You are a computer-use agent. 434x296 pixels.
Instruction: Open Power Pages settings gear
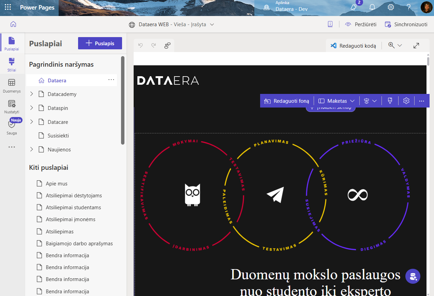391,7
